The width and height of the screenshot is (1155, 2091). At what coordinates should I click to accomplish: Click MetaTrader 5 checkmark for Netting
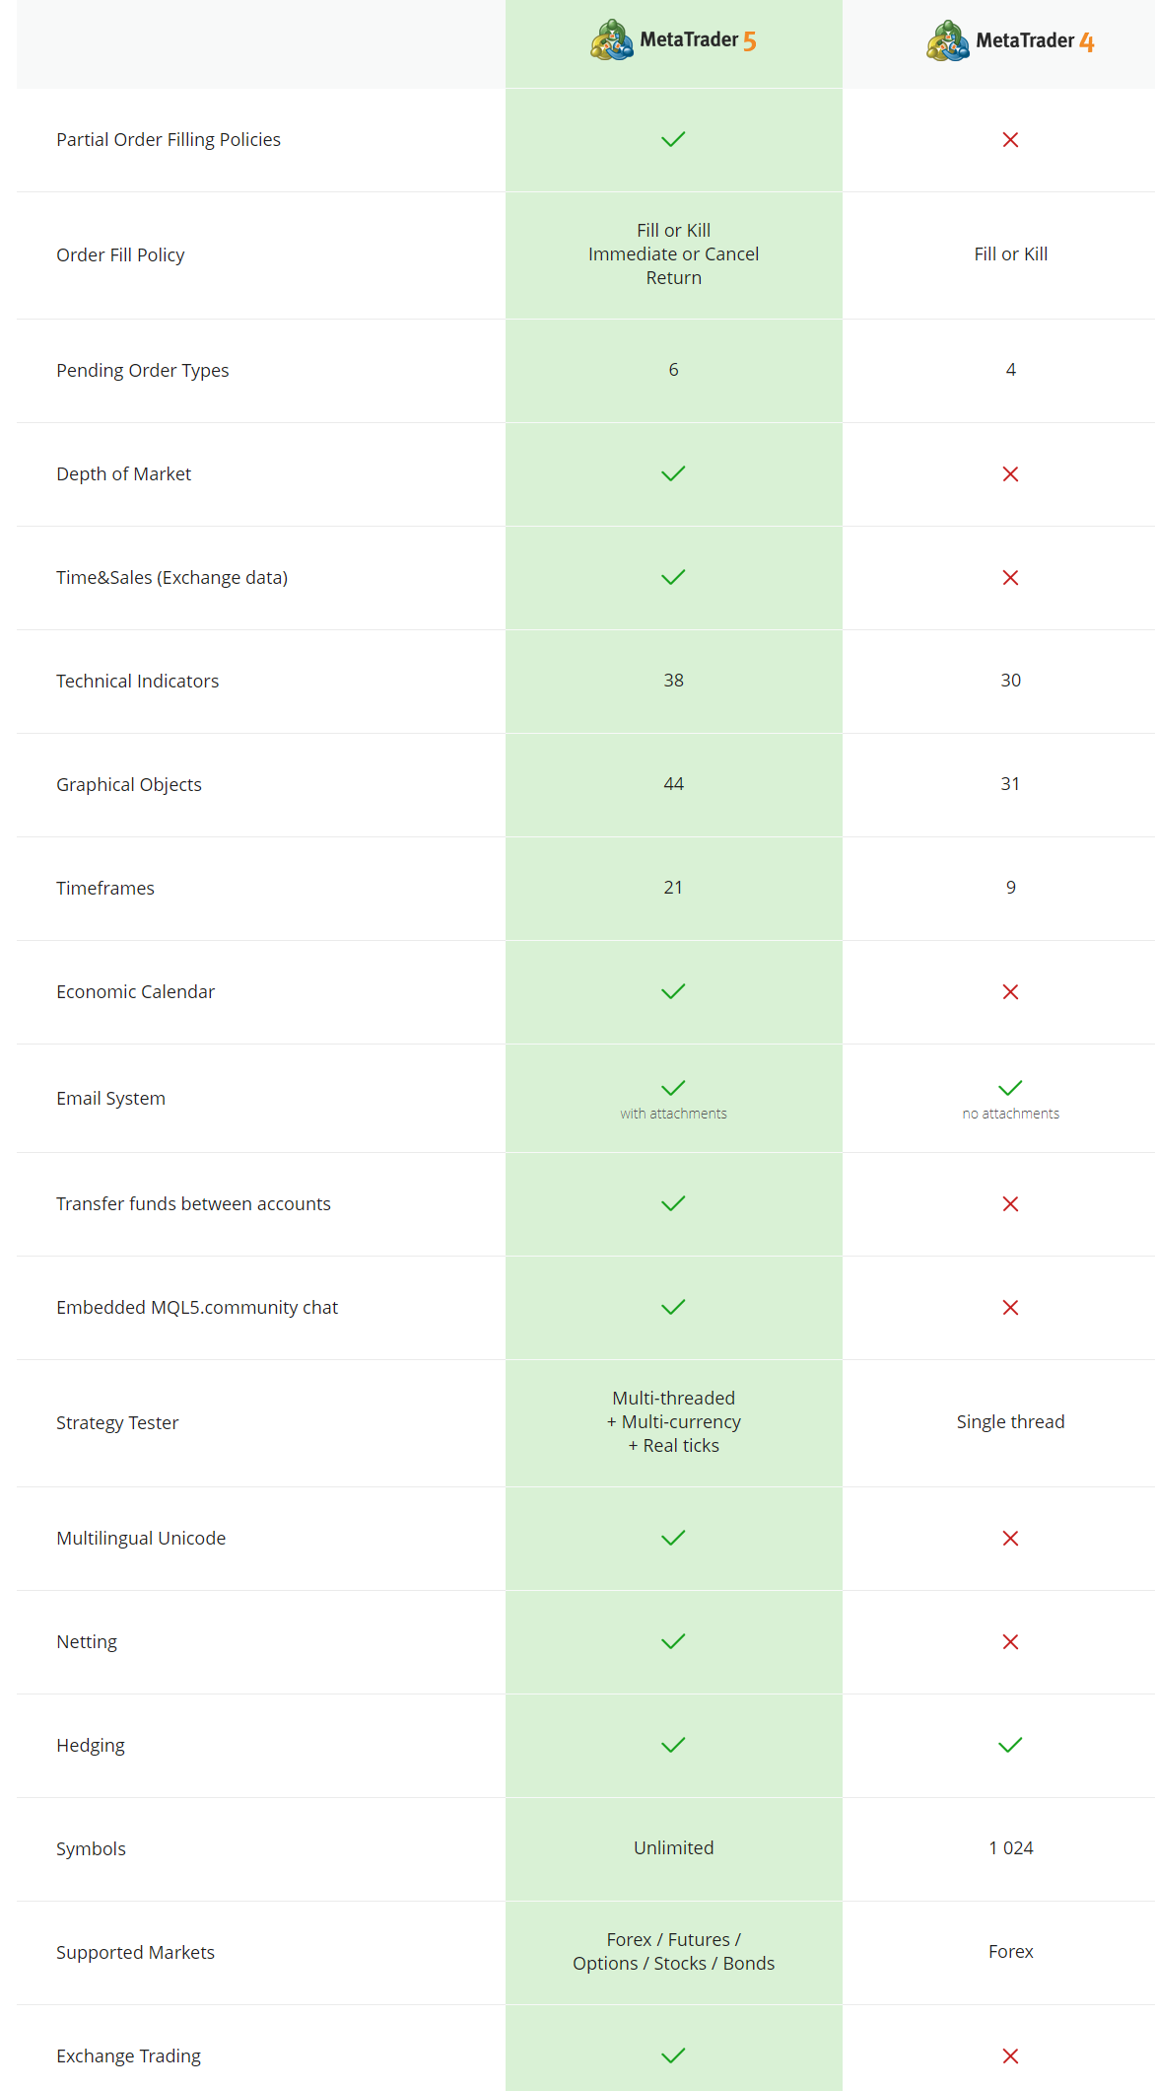673,1642
